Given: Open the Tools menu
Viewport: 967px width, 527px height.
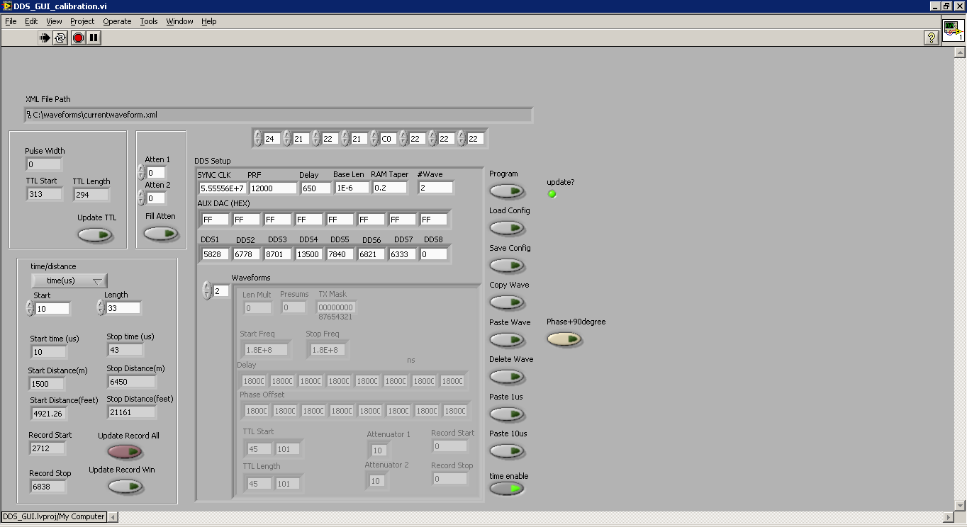Looking at the screenshot, I should [149, 21].
